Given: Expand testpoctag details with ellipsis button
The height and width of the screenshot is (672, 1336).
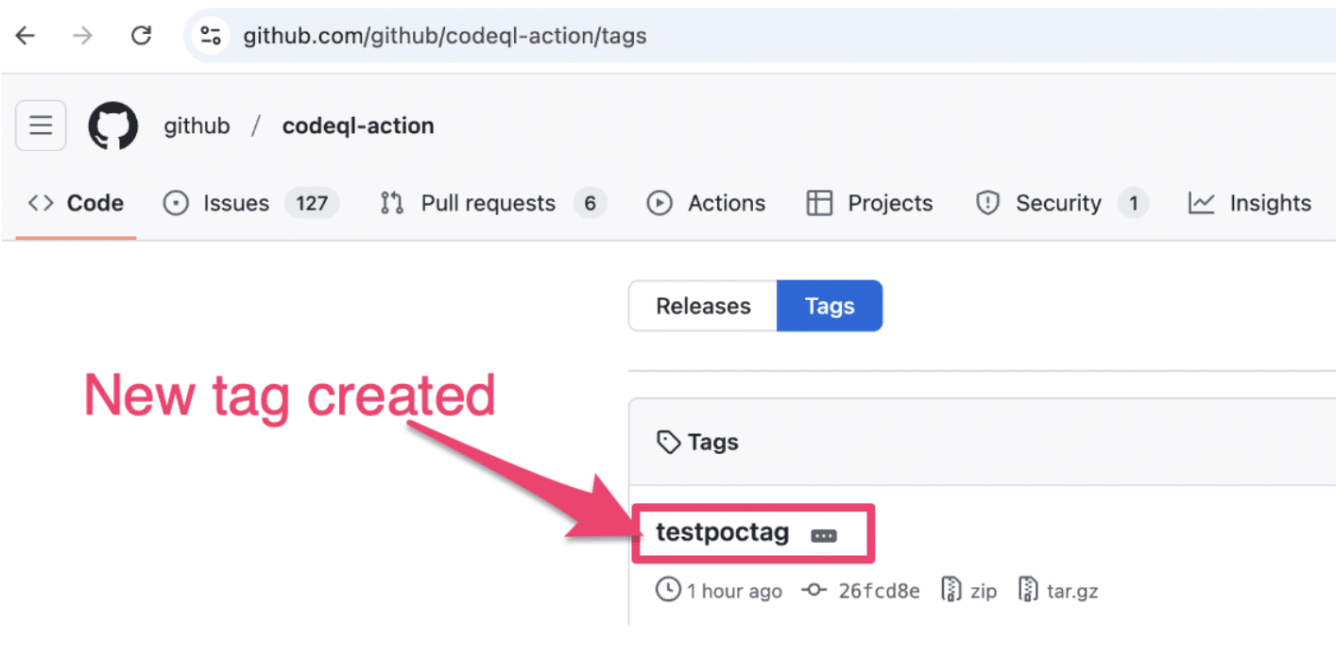Looking at the screenshot, I should click(x=824, y=535).
